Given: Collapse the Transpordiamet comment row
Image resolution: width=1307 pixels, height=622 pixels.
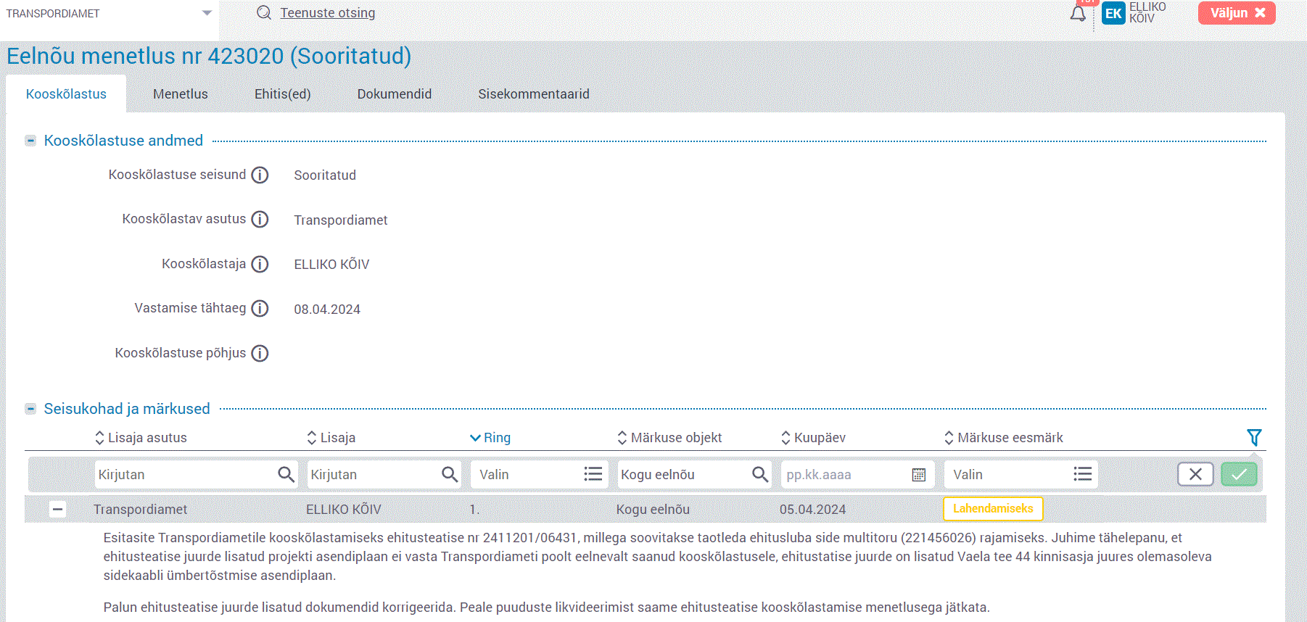Looking at the screenshot, I should click(58, 510).
